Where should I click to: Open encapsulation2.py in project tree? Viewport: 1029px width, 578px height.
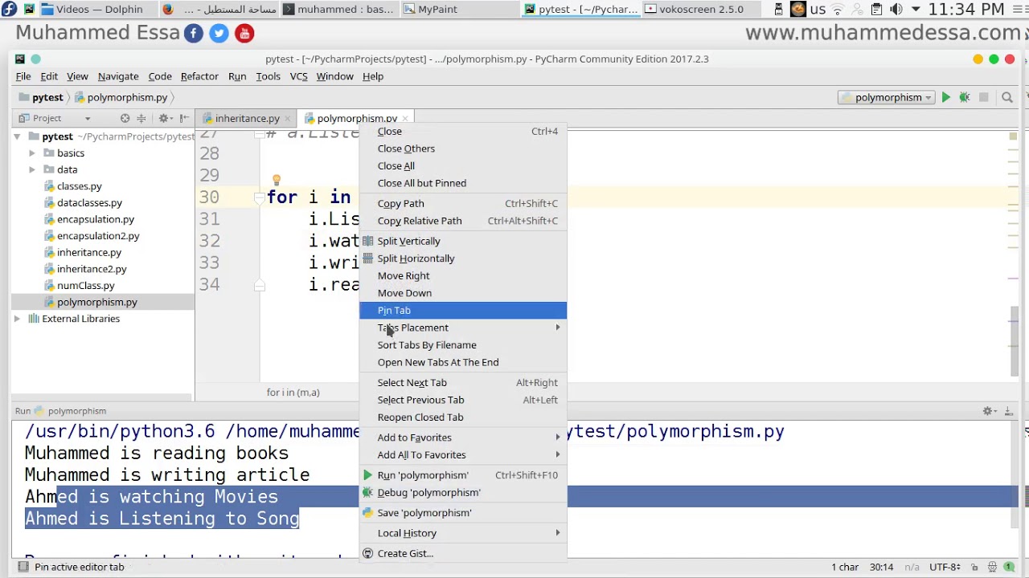click(x=98, y=236)
